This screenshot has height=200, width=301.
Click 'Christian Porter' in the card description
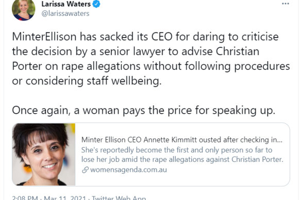pos(257,159)
